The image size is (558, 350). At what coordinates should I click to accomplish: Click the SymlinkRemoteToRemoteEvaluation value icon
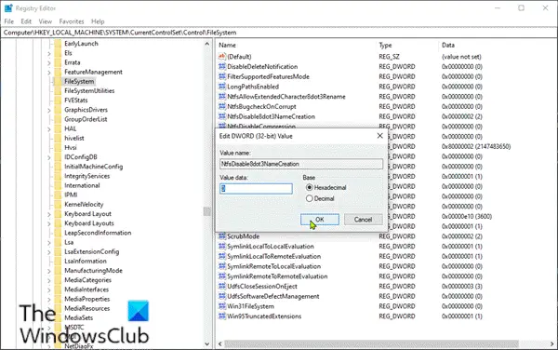click(222, 276)
